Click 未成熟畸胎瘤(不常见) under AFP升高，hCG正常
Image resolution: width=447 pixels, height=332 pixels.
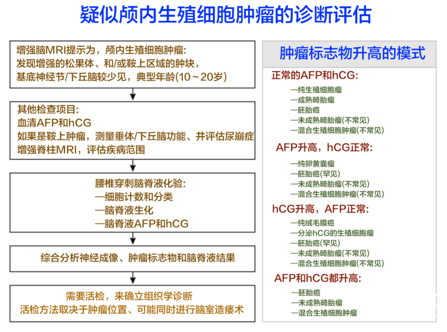[x=330, y=184]
